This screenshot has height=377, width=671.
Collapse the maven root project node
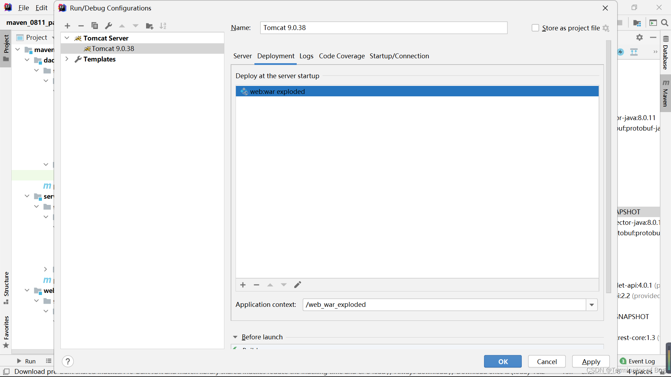[x=18, y=50]
